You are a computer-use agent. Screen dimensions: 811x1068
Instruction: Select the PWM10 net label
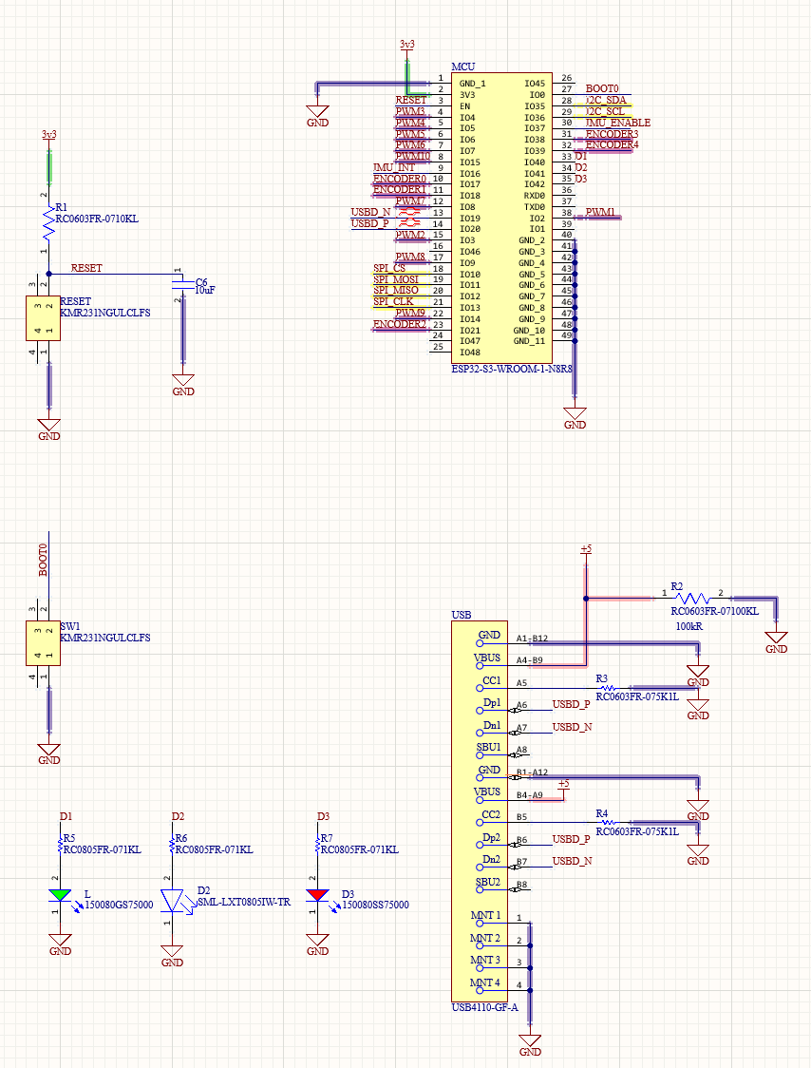click(413, 157)
